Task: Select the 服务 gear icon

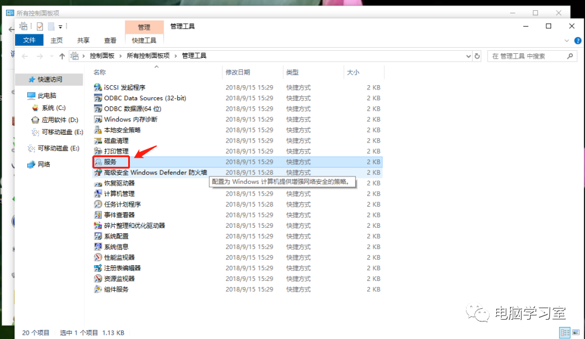Action: click(98, 162)
